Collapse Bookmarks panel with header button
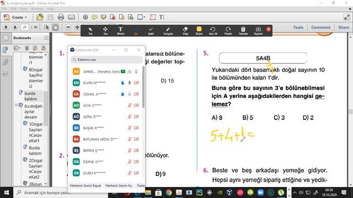Image resolution: width=353 pixels, height=198 pixels. (x=46, y=38)
